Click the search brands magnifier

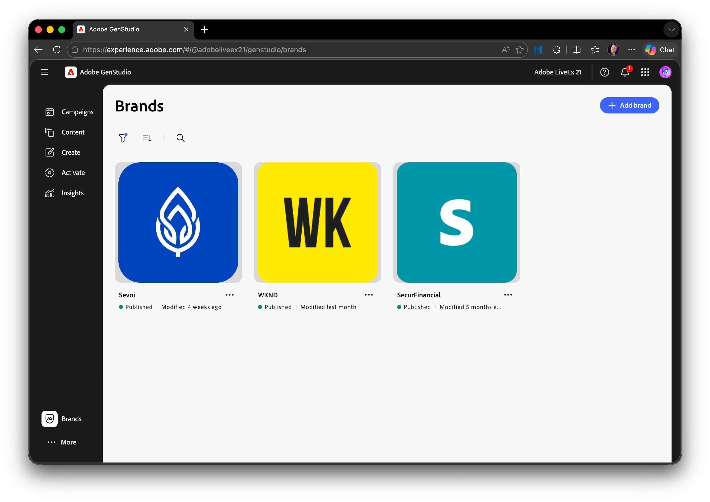(181, 138)
